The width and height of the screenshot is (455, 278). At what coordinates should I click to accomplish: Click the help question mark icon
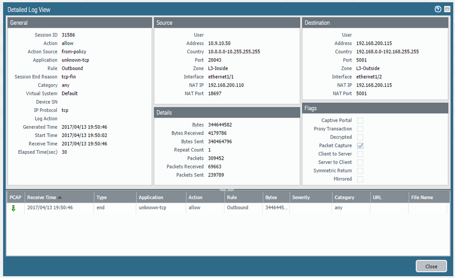click(x=438, y=9)
